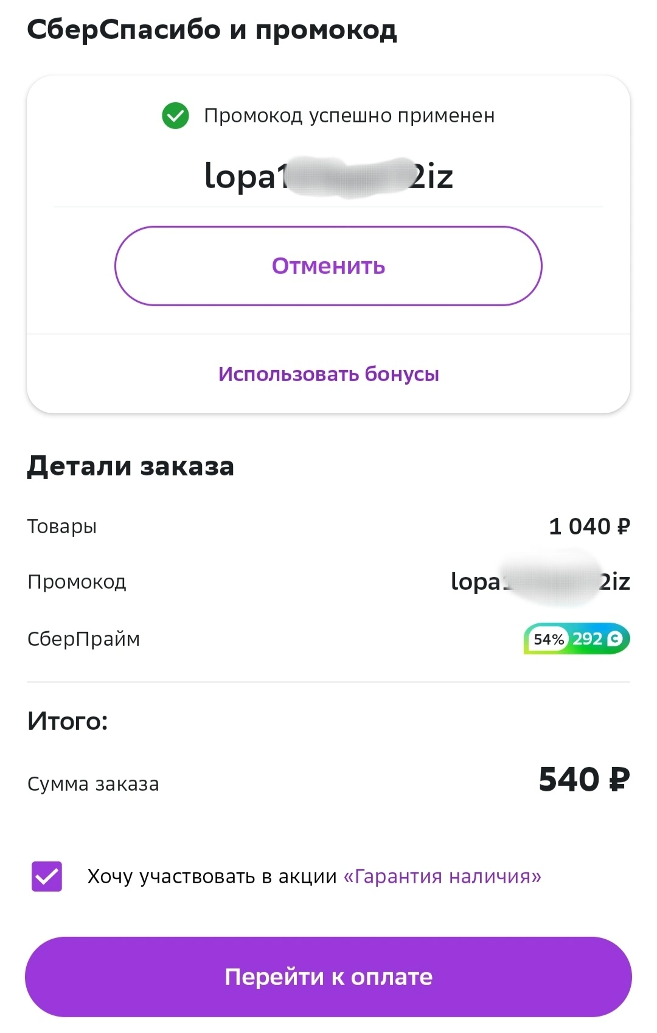Tap the СберСпасибо и промокод heading
The image size is (657, 1033).
212,30
